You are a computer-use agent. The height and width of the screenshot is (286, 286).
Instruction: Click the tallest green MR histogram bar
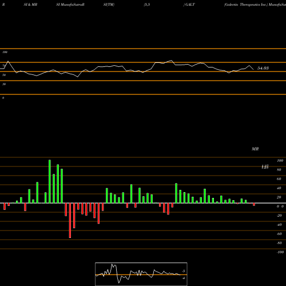(50, 181)
